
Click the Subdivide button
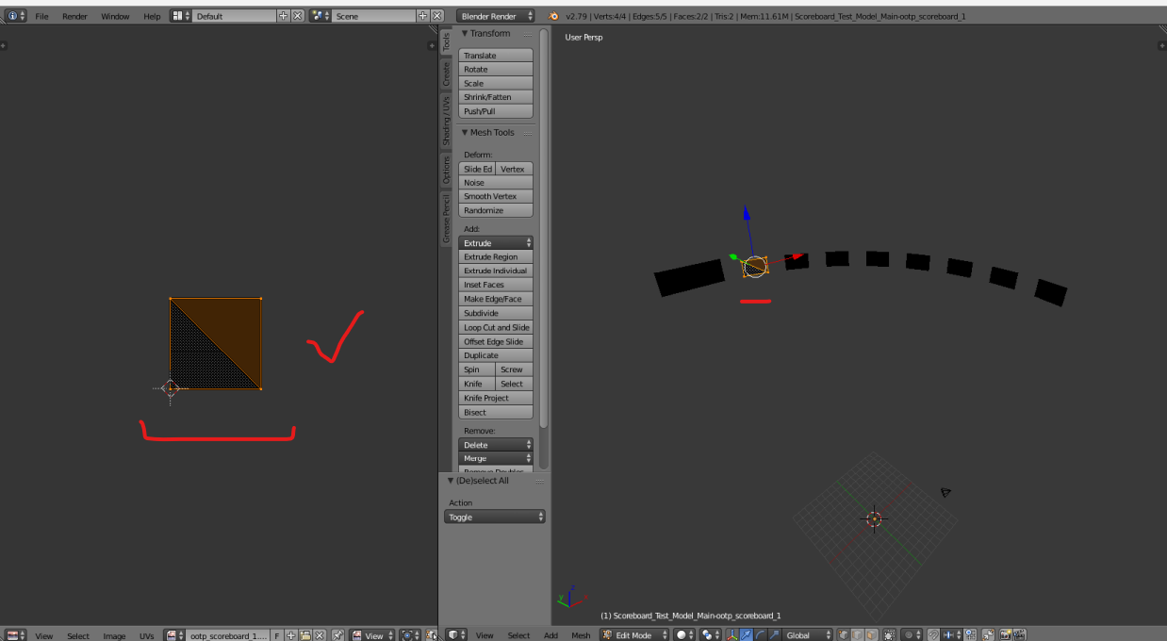pos(496,313)
